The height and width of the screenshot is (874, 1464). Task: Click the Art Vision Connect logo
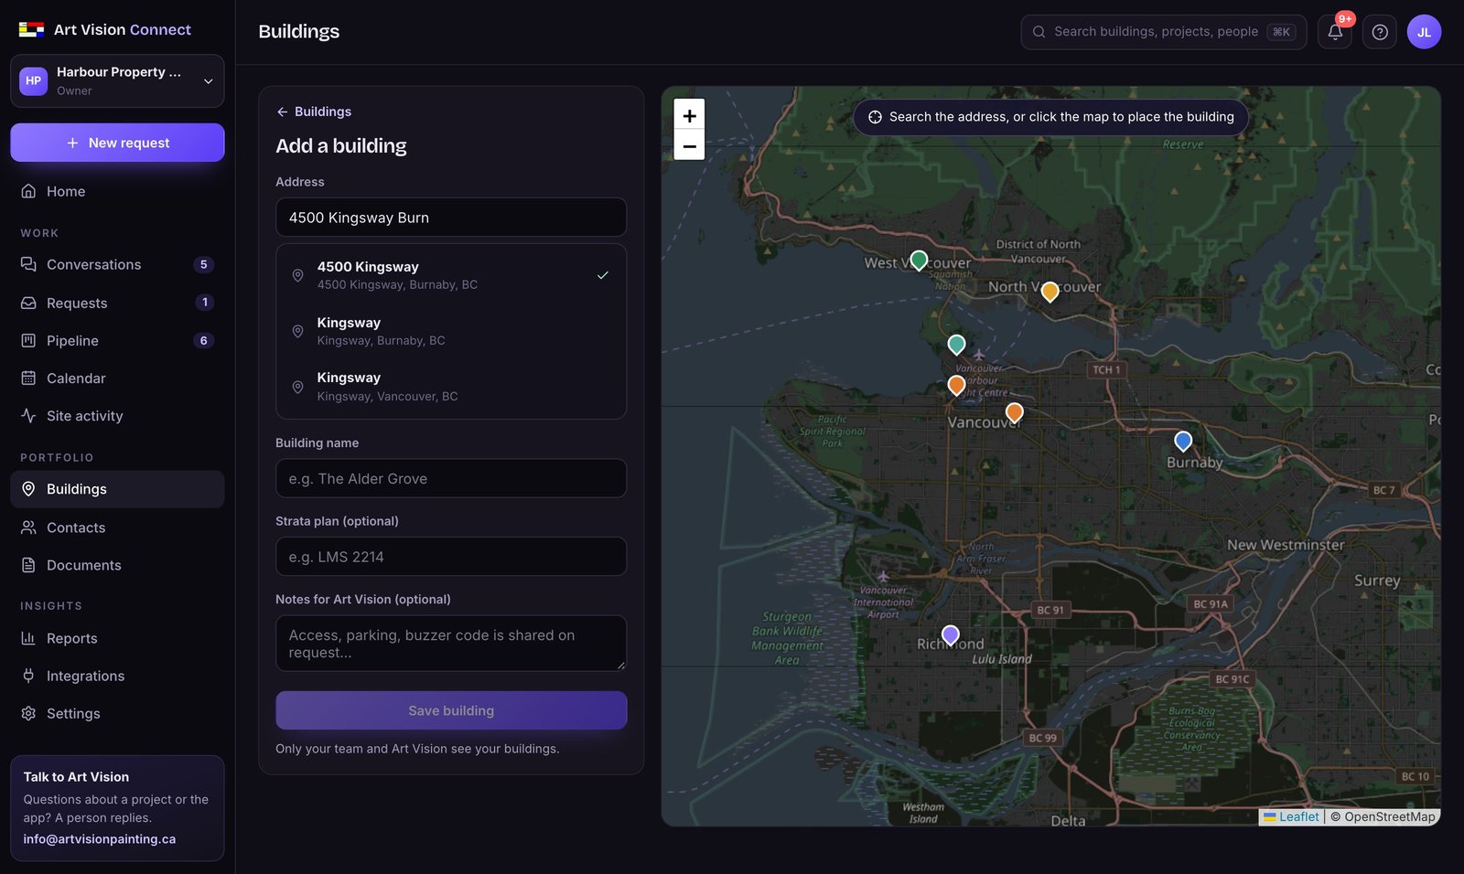point(105,29)
